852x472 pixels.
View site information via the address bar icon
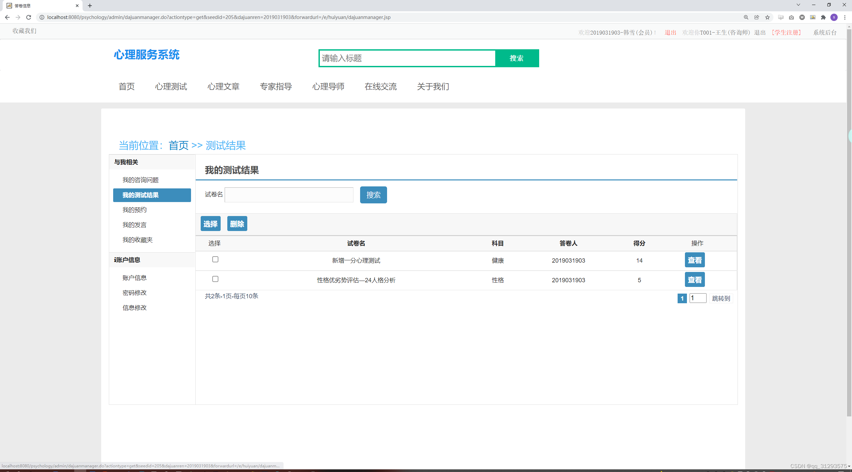[x=42, y=17]
